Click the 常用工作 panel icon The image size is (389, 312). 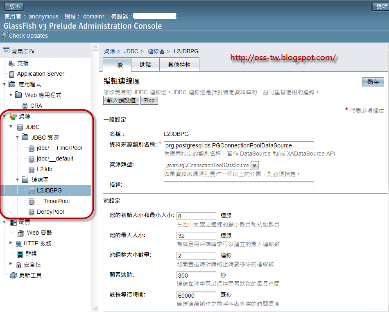(x=6, y=50)
